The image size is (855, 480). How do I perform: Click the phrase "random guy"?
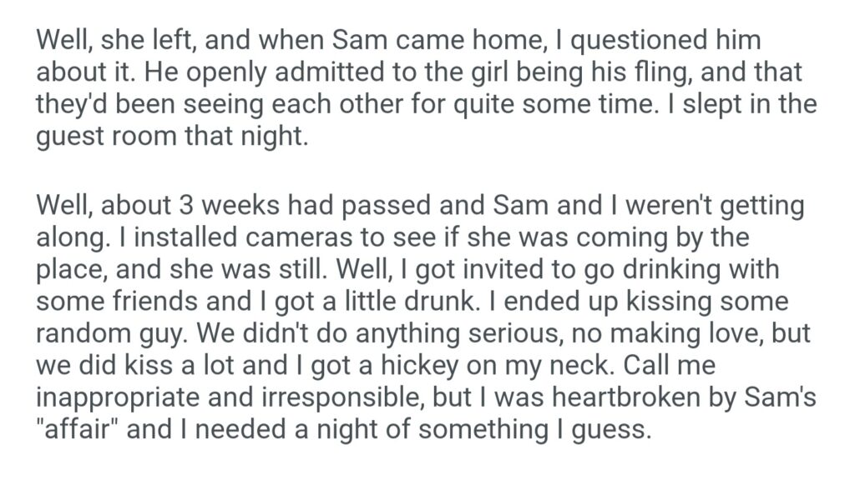coord(111,332)
